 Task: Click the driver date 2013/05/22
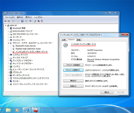pos(92,53)
